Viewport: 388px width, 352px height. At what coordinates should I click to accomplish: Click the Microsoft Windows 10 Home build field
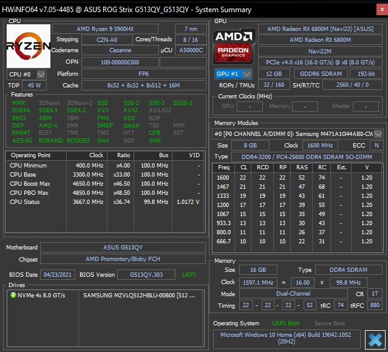[287, 339]
